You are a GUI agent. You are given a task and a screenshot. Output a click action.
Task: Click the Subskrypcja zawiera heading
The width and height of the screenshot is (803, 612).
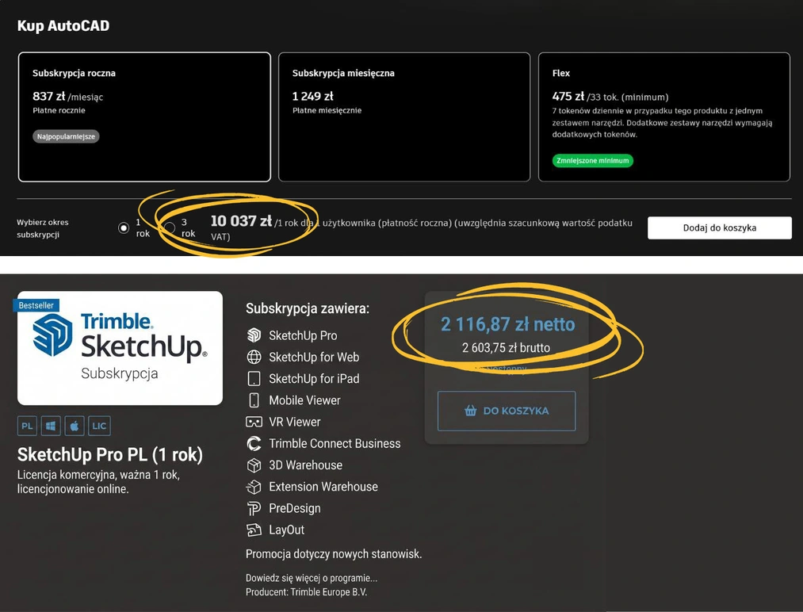point(308,309)
